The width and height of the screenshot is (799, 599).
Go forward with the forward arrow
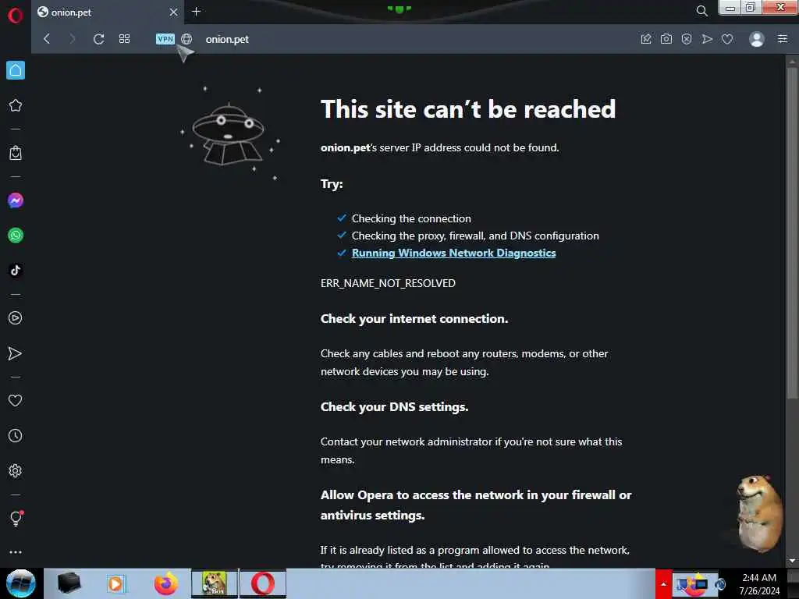point(72,39)
